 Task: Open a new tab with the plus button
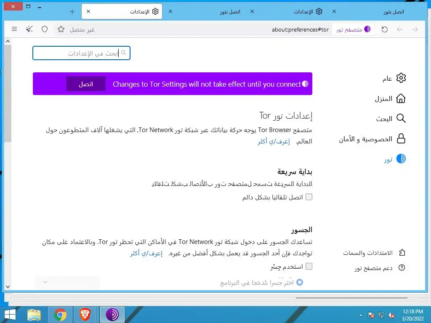click(x=72, y=11)
